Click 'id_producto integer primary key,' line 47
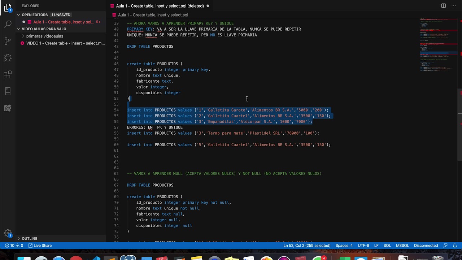Image resolution: width=462 pixels, height=260 pixels. (x=173, y=70)
